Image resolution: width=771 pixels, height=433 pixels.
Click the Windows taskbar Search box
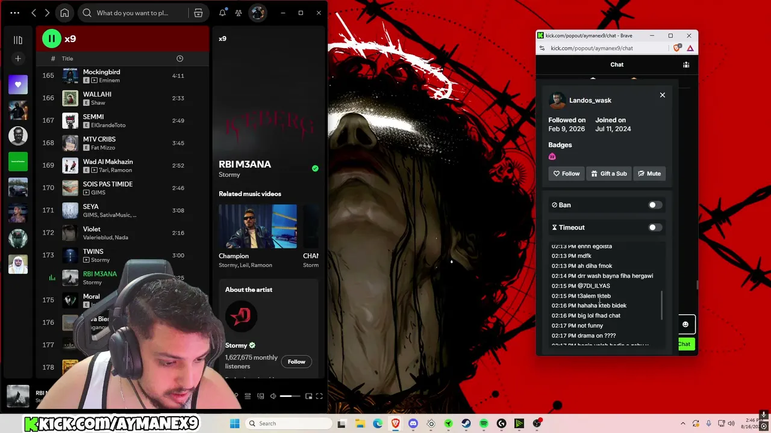(x=288, y=423)
